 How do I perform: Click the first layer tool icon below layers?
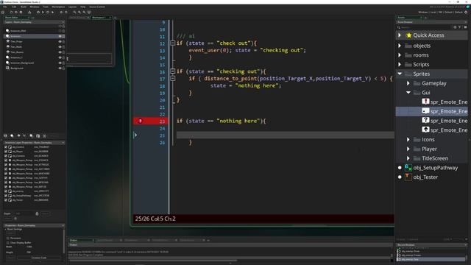5,135
